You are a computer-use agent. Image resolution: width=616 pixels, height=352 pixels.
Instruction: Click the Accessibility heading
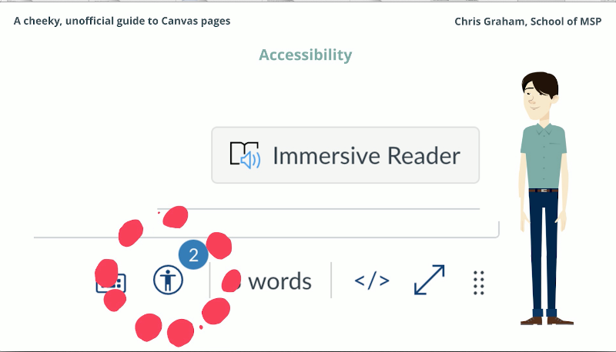[x=305, y=55]
